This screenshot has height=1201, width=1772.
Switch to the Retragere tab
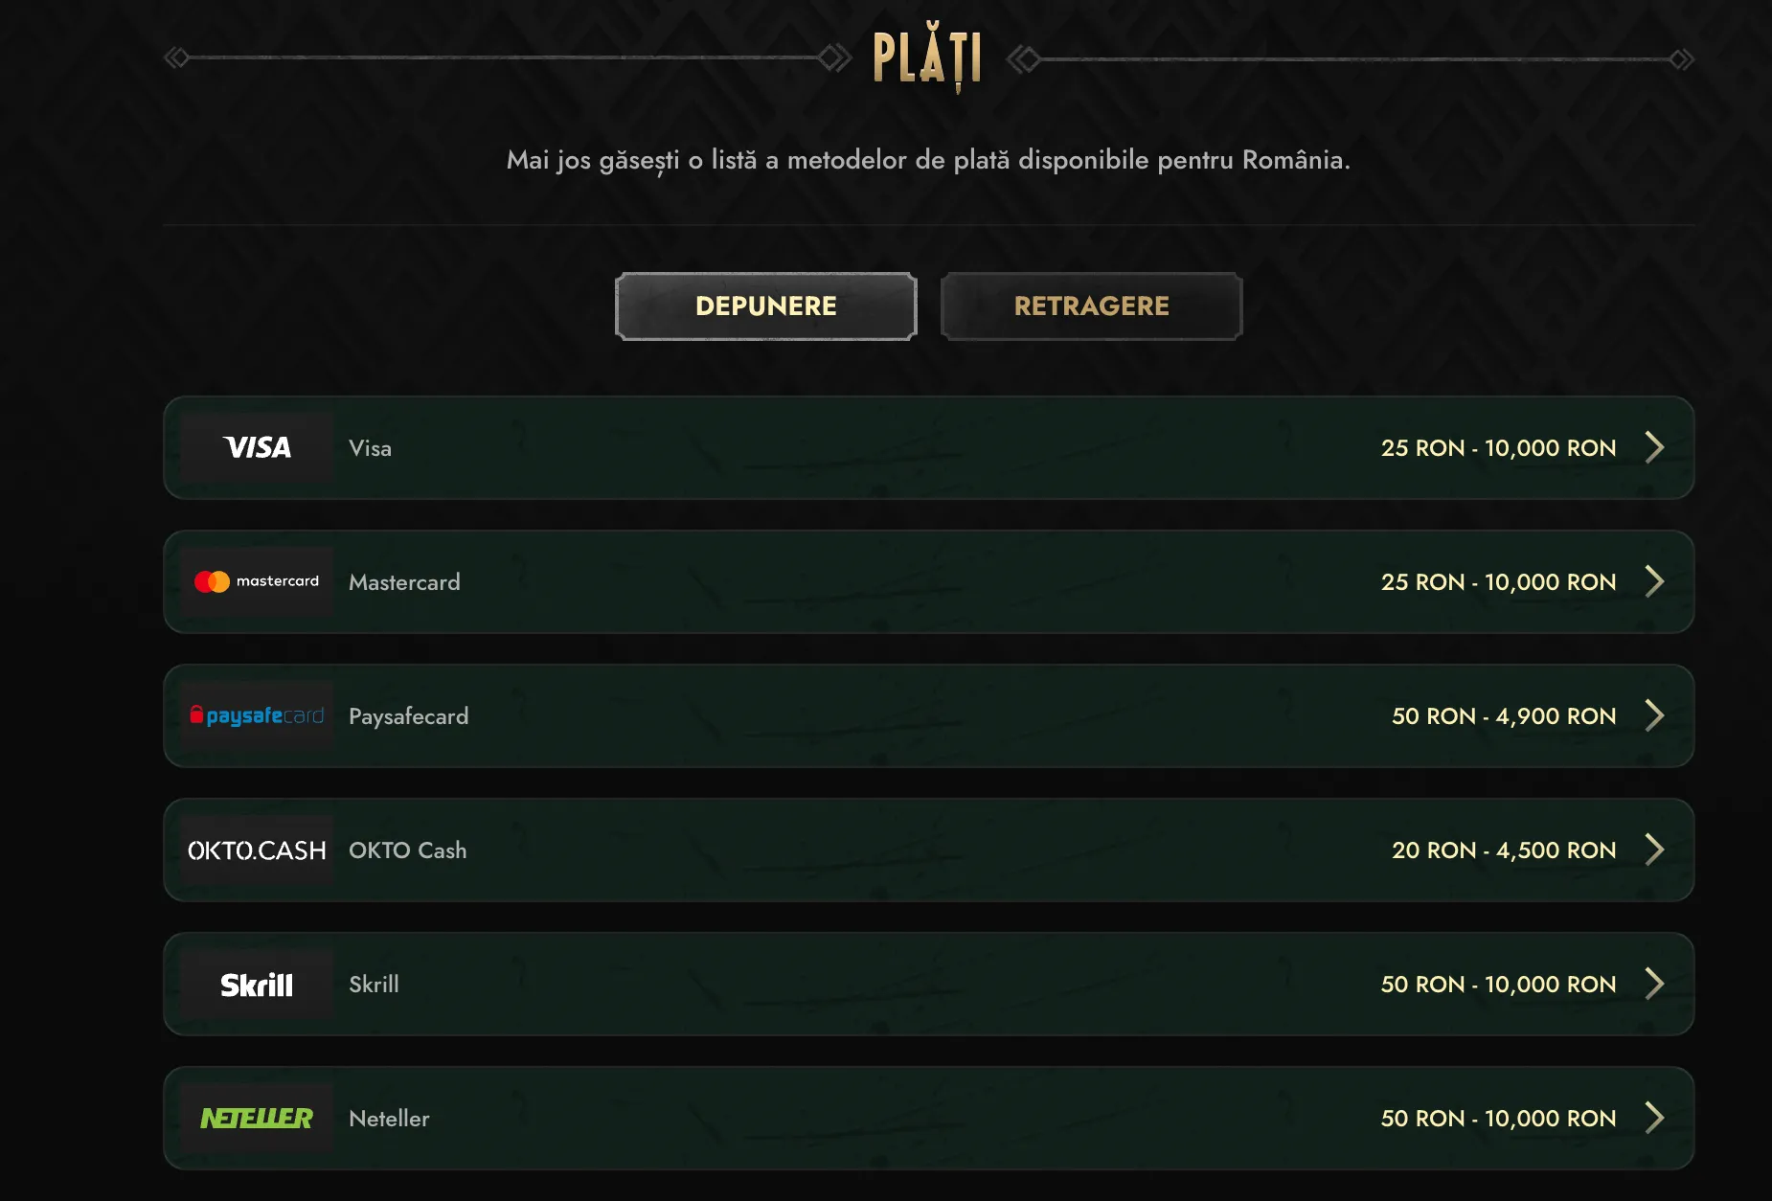1091,306
